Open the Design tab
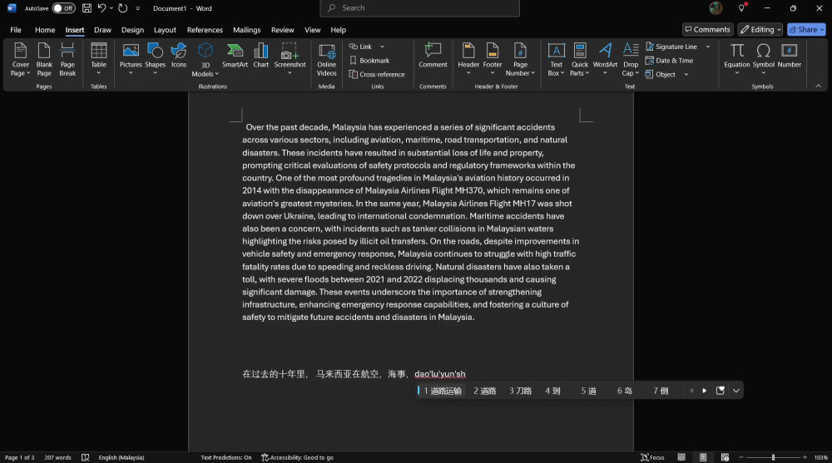 click(x=132, y=30)
